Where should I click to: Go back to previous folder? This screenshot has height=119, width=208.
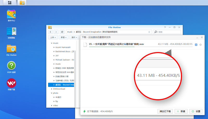point(50,32)
